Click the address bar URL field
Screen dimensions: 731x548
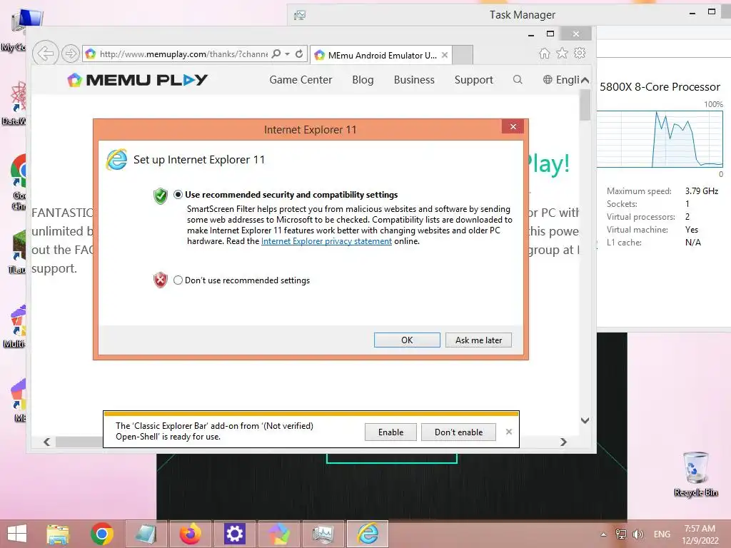coord(183,54)
